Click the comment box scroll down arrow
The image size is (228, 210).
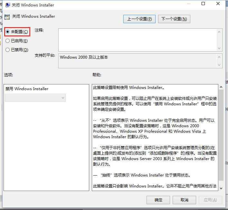[219, 48]
